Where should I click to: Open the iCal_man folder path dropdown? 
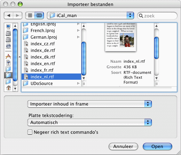(90, 15)
